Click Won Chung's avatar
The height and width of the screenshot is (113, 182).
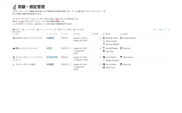121,57
